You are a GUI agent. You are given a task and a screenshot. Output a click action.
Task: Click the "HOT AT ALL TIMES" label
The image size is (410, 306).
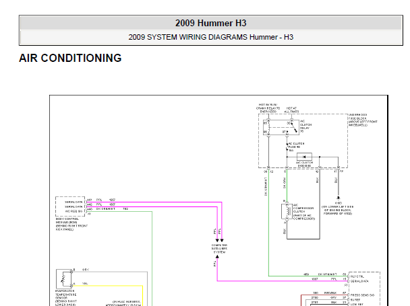(291, 110)
